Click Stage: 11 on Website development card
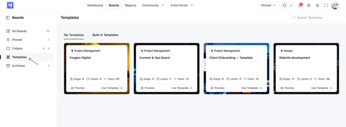346x127 pixels. [287, 79]
